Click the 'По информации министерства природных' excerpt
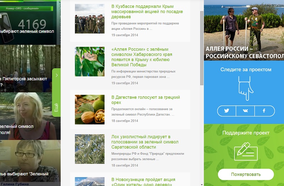The width and height of the screenshot is (284, 186). 143,74
